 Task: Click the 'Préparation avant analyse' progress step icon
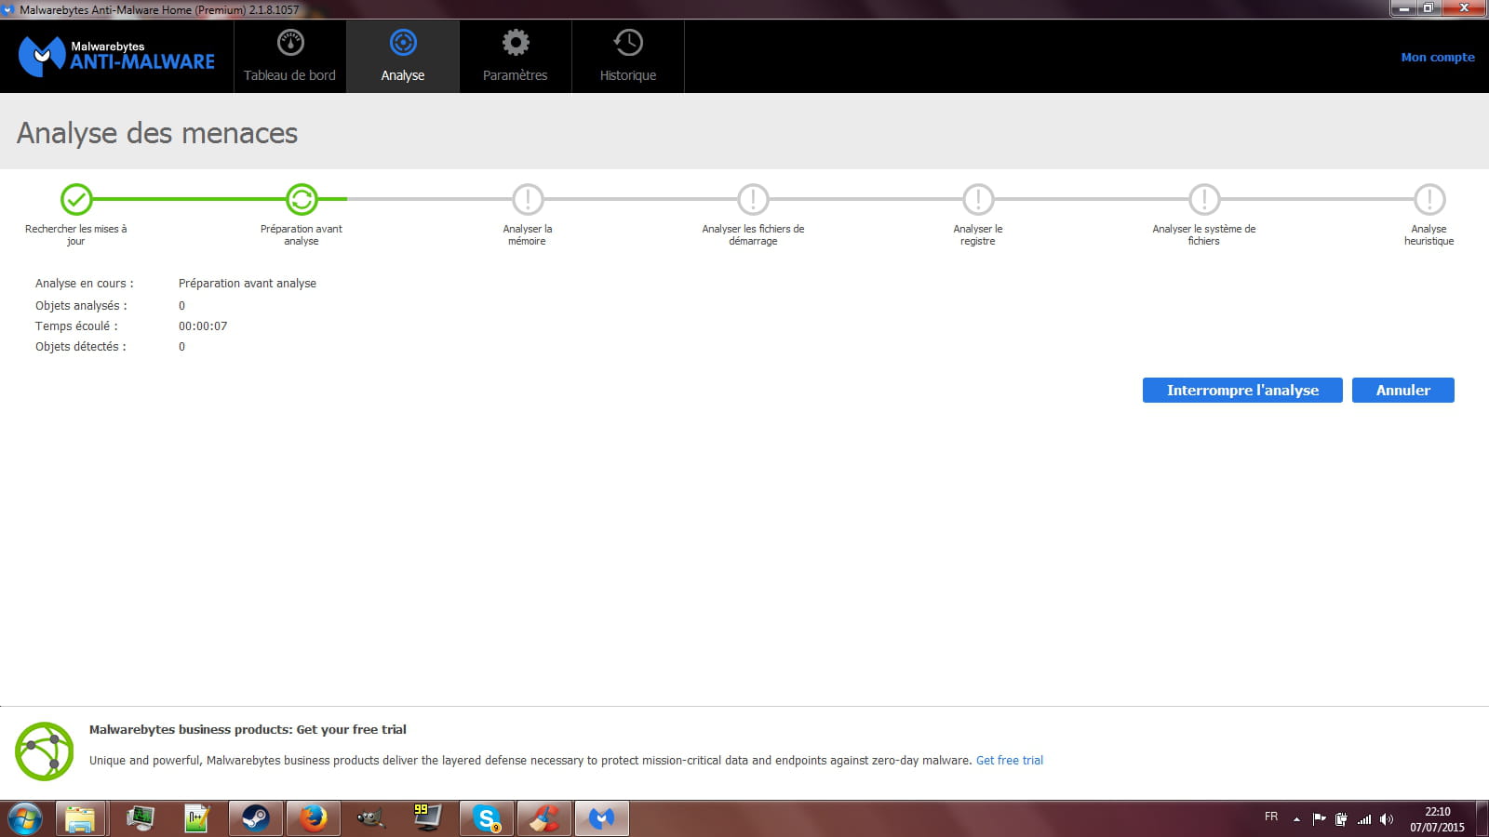(x=302, y=199)
